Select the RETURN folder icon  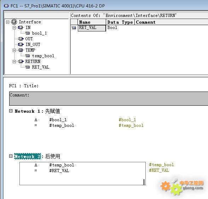21,62
